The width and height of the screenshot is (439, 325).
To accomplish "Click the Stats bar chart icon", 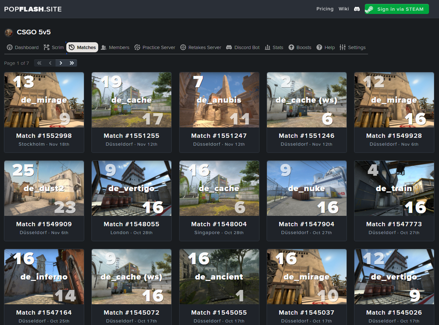I will [x=267, y=47].
